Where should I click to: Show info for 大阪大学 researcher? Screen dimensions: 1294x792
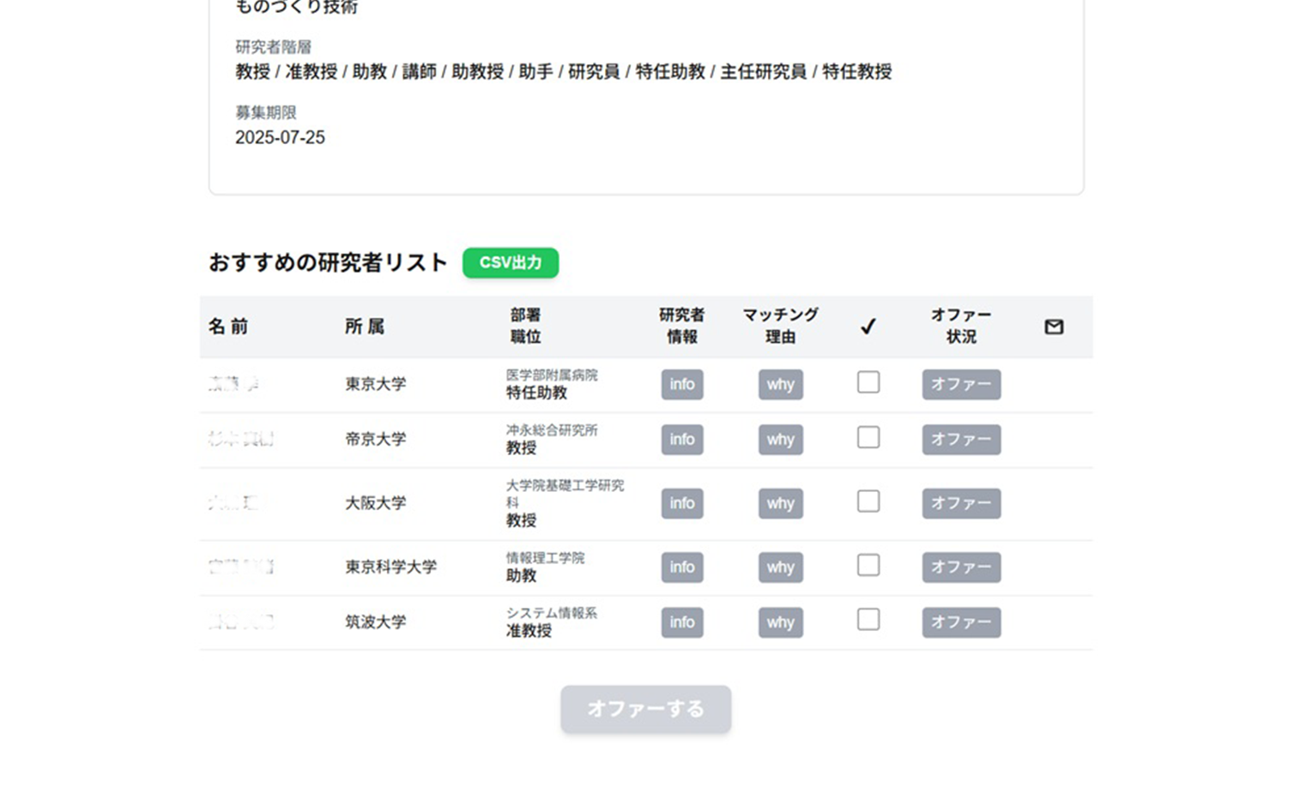[681, 504]
